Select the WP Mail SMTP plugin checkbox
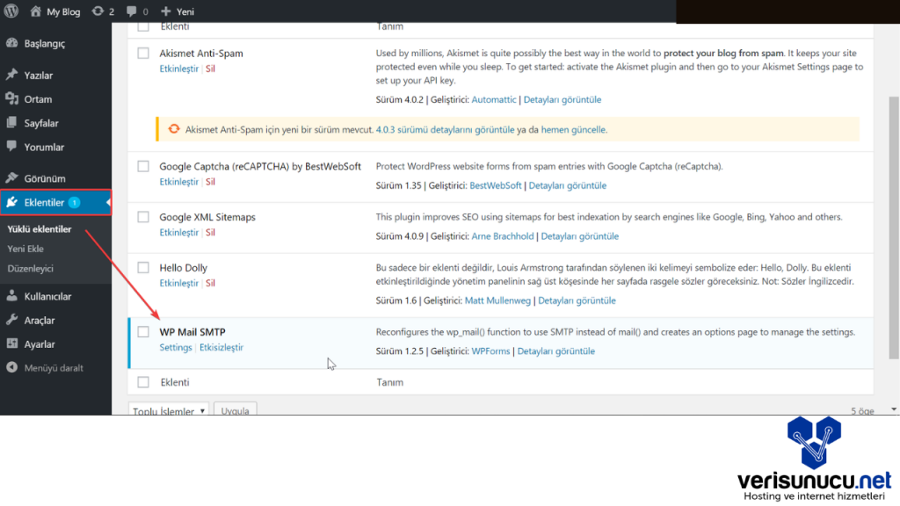The image size is (900, 506). click(x=143, y=332)
